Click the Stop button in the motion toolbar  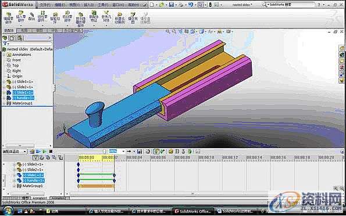point(51,152)
